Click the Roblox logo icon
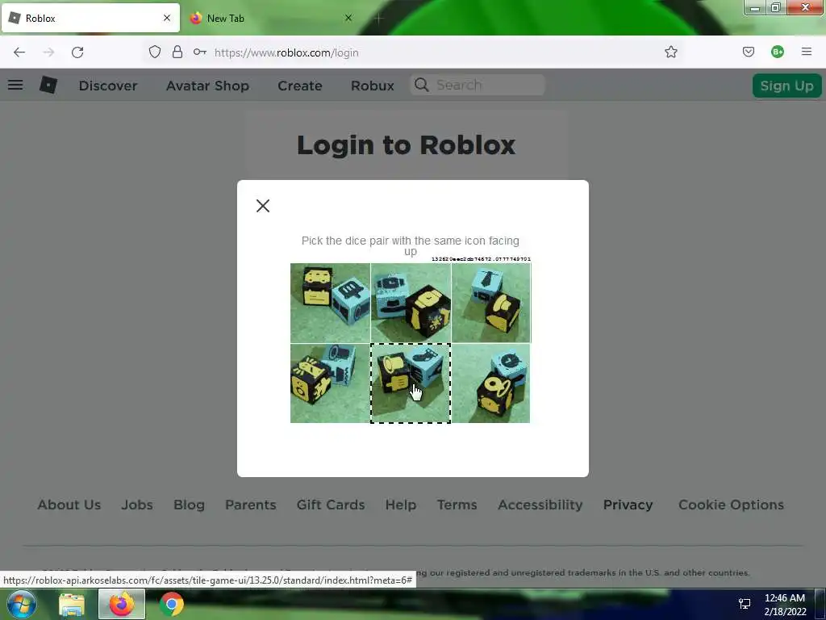Image resolution: width=826 pixels, height=620 pixels. (x=48, y=85)
